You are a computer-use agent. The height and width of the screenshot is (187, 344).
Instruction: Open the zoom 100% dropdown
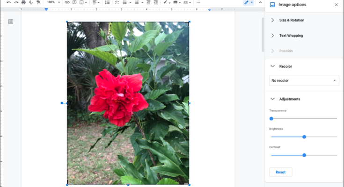(x=53, y=2)
